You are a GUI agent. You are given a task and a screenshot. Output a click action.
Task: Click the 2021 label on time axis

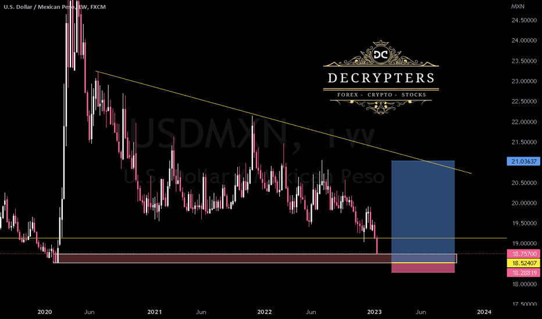pos(155,312)
